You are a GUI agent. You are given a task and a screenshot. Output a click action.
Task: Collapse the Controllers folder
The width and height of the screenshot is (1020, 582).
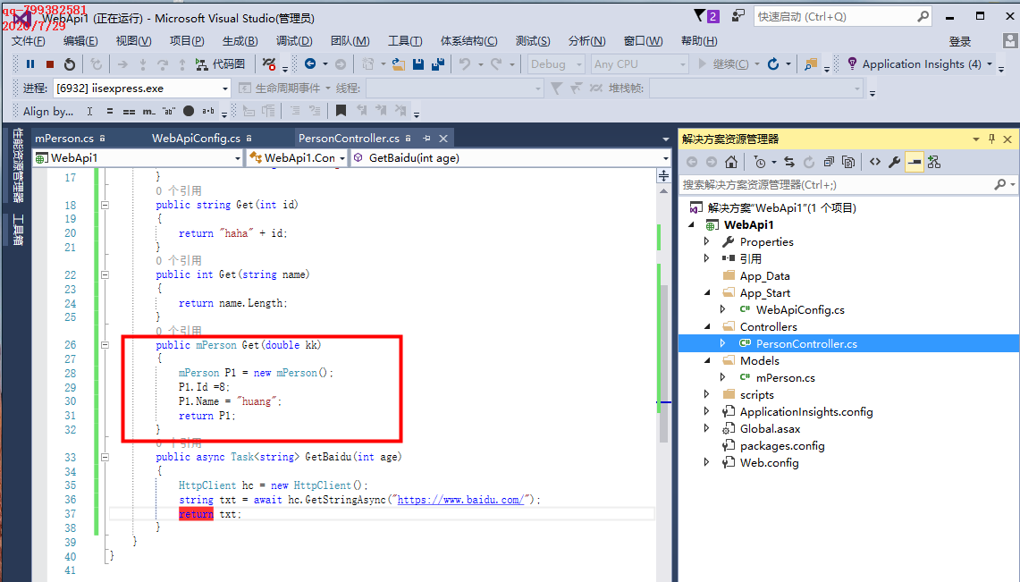[x=709, y=326]
